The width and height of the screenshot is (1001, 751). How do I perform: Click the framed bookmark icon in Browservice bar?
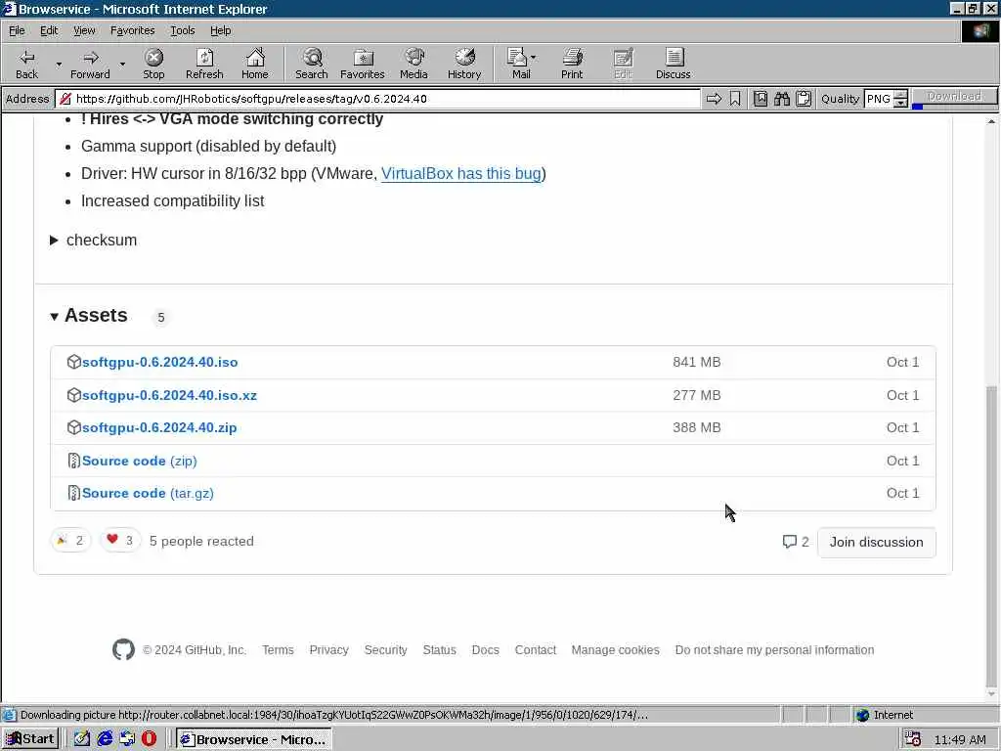(x=760, y=99)
